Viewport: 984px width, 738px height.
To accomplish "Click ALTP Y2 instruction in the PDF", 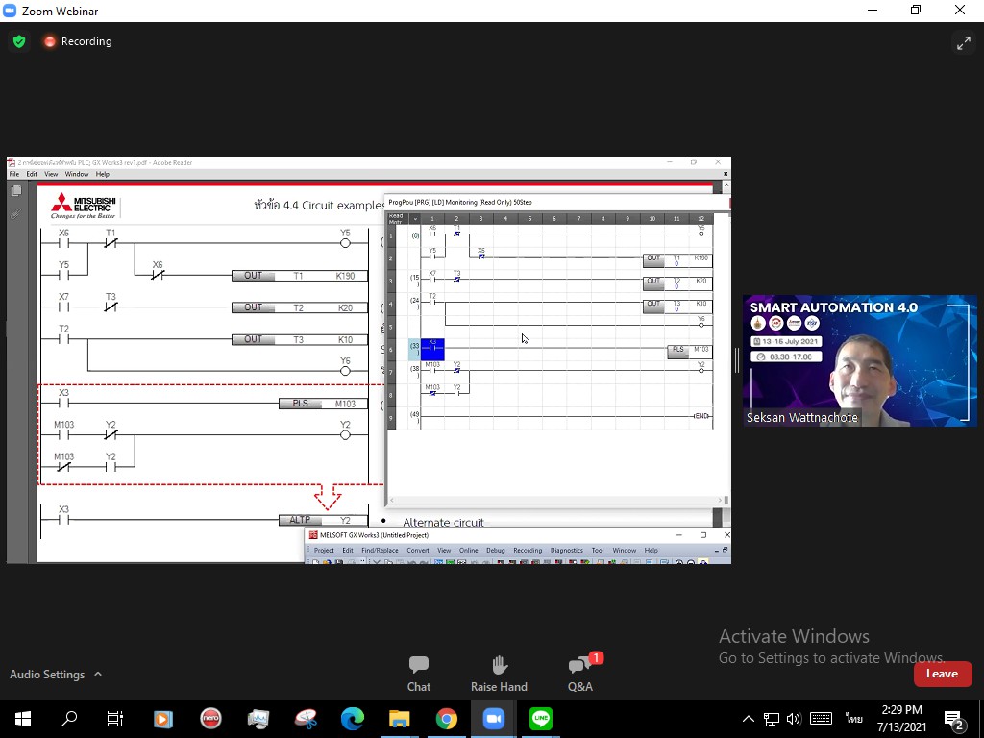I will click(323, 520).
